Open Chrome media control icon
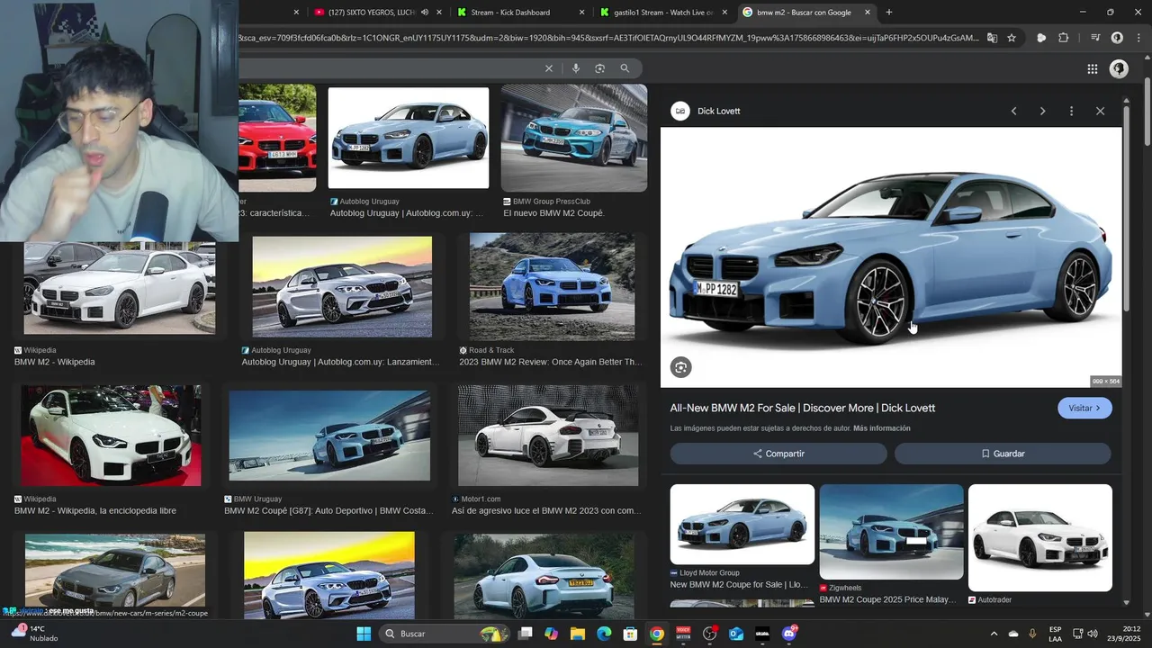1152x648 pixels. click(x=1095, y=38)
